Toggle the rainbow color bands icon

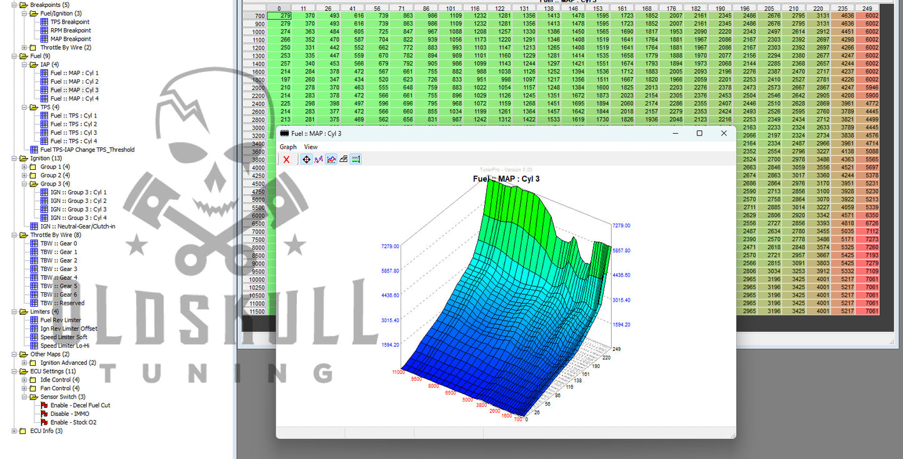click(355, 159)
